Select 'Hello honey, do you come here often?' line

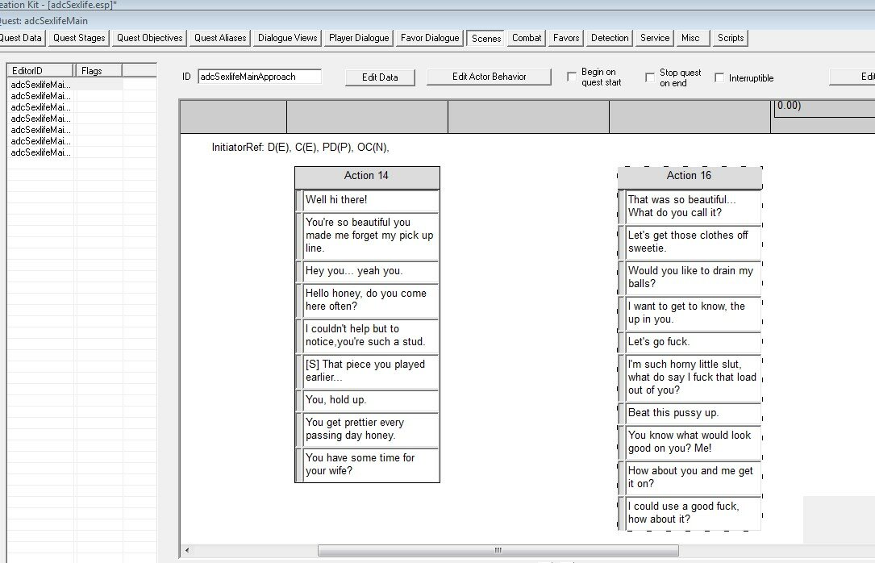[370, 300]
